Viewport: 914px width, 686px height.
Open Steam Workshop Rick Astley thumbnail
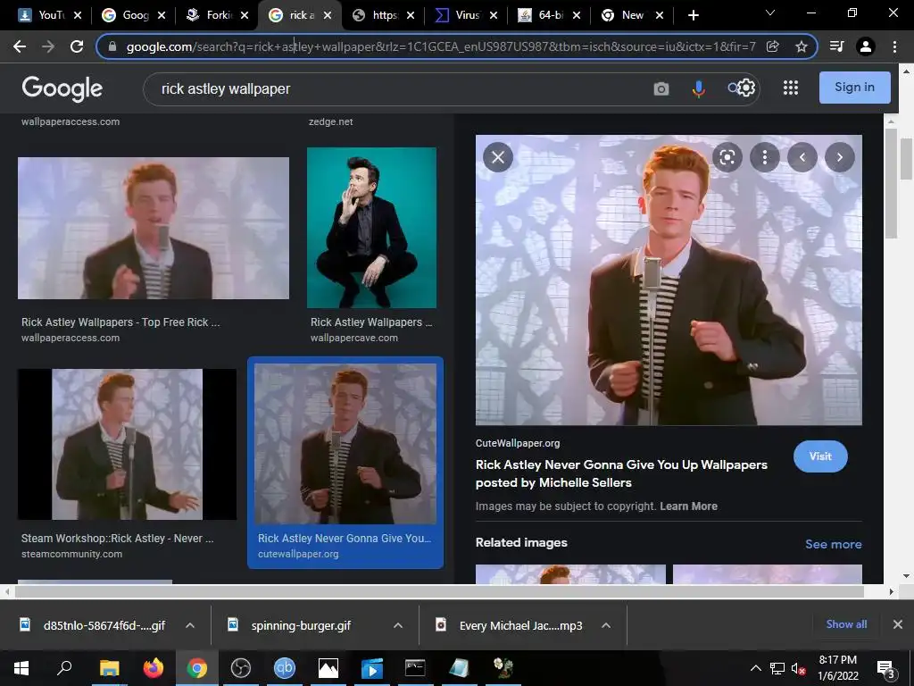pos(127,444)
